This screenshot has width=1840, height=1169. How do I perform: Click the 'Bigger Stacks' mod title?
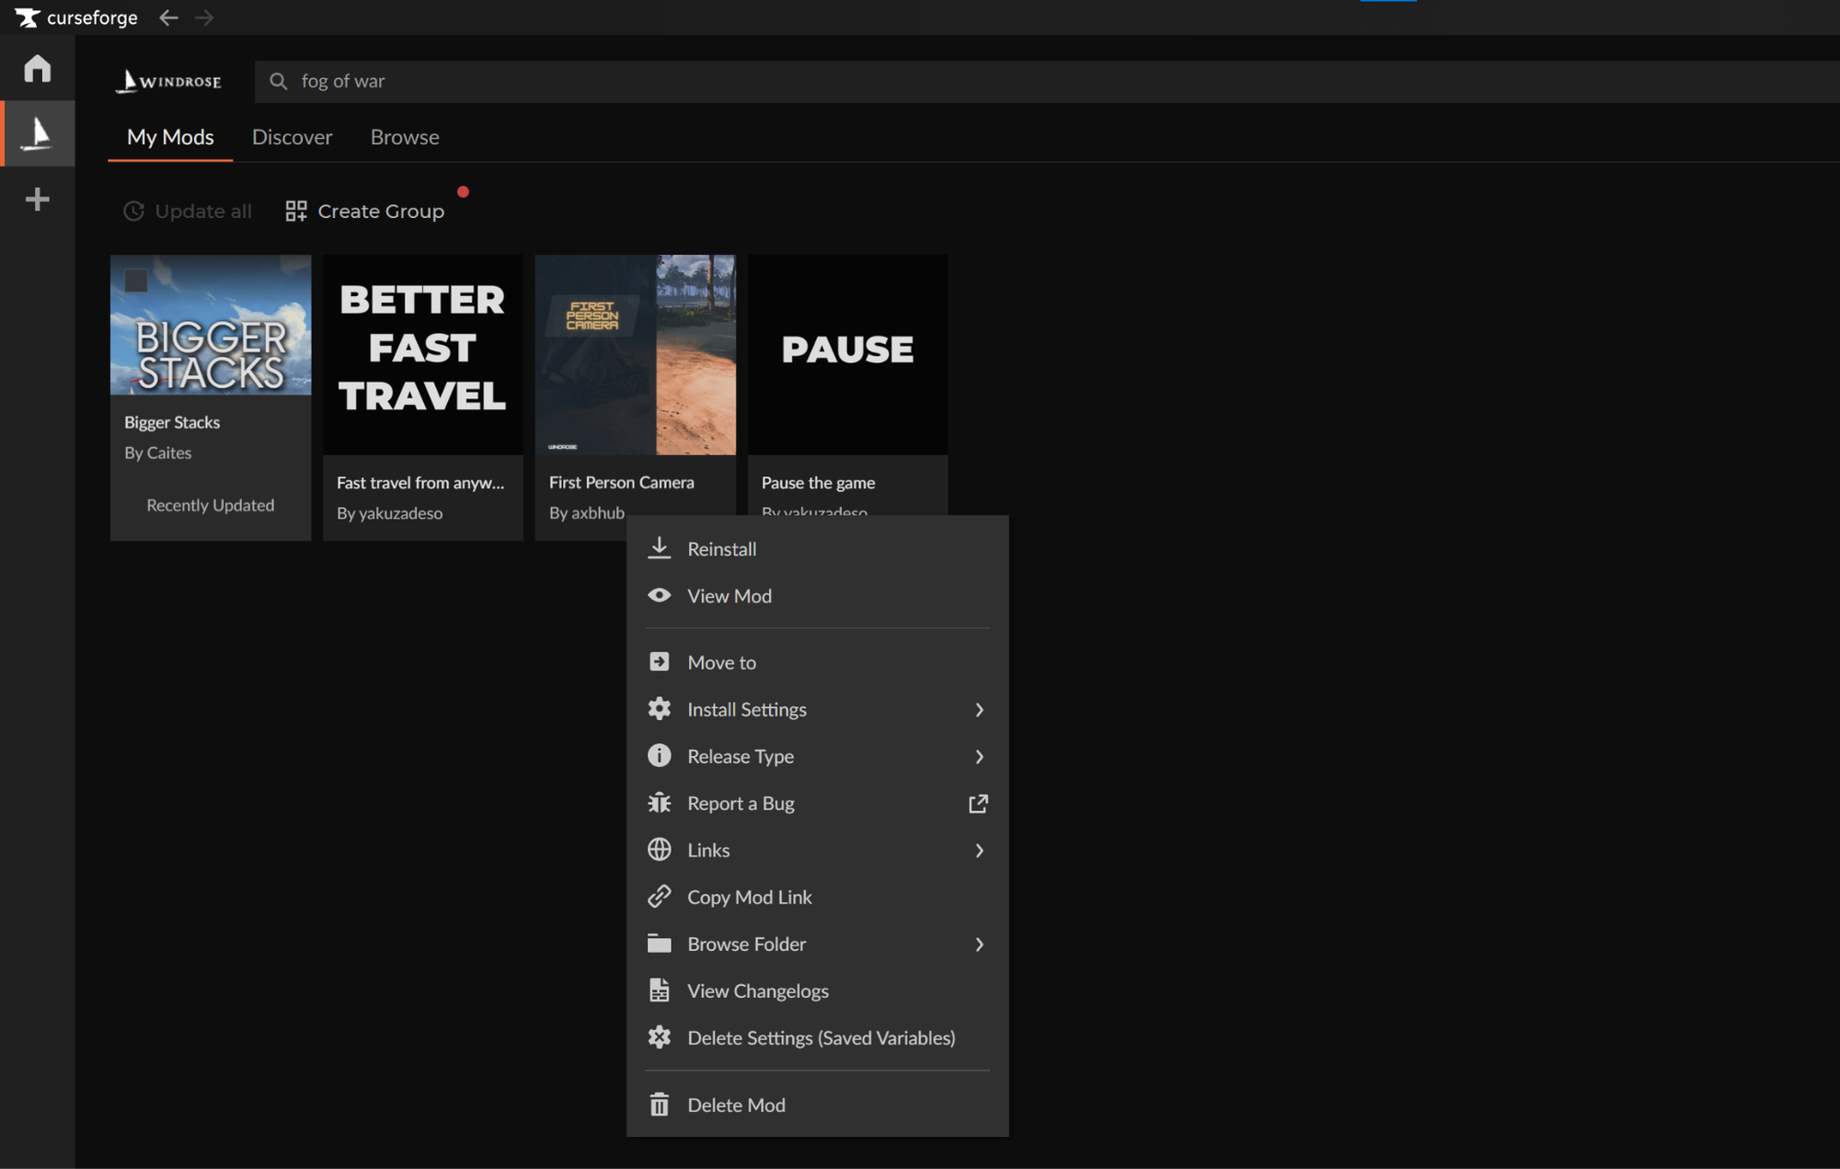(x=172, y=422)
